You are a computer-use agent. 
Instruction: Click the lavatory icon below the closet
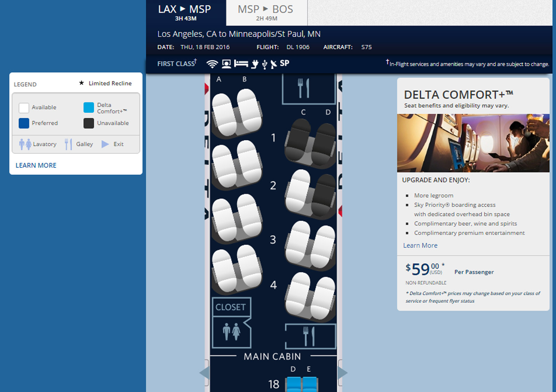[x=231, y=332]
